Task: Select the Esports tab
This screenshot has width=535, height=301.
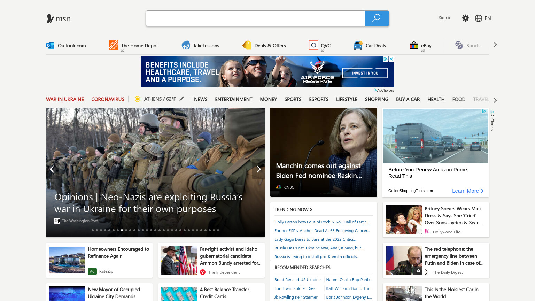Action: tap(319, 99)
